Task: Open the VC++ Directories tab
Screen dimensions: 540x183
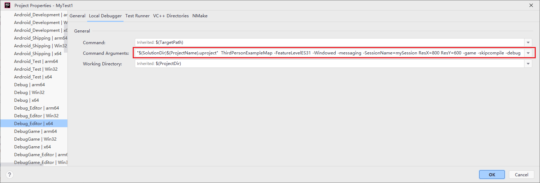Action: pyautogui.click(x=171, y=16)
